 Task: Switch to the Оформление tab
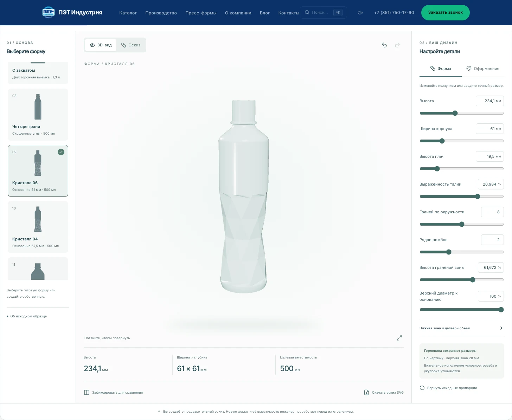(483, 69)
